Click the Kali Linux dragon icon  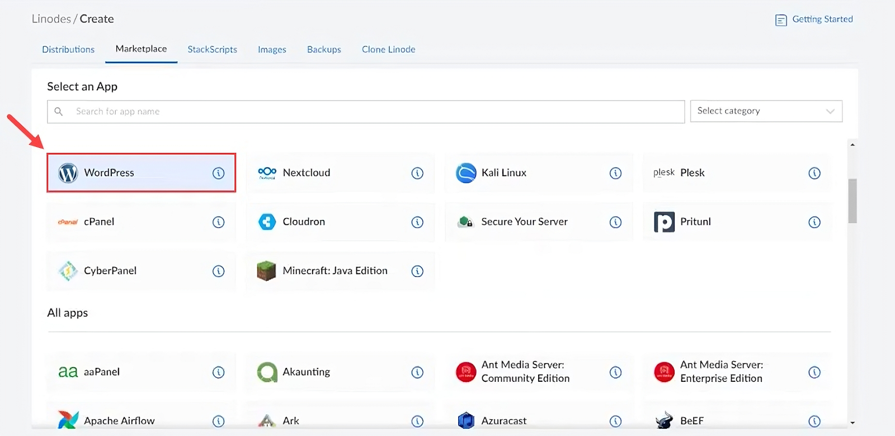coord(466,173)
